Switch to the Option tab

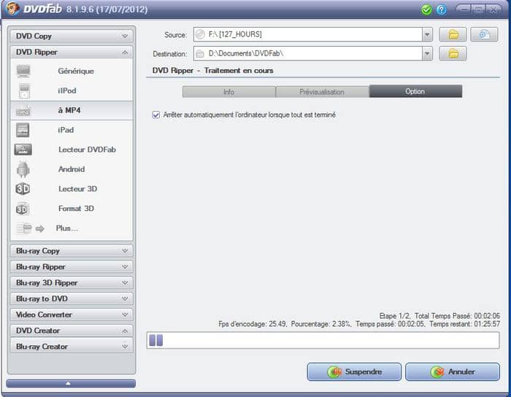point(415,91)
